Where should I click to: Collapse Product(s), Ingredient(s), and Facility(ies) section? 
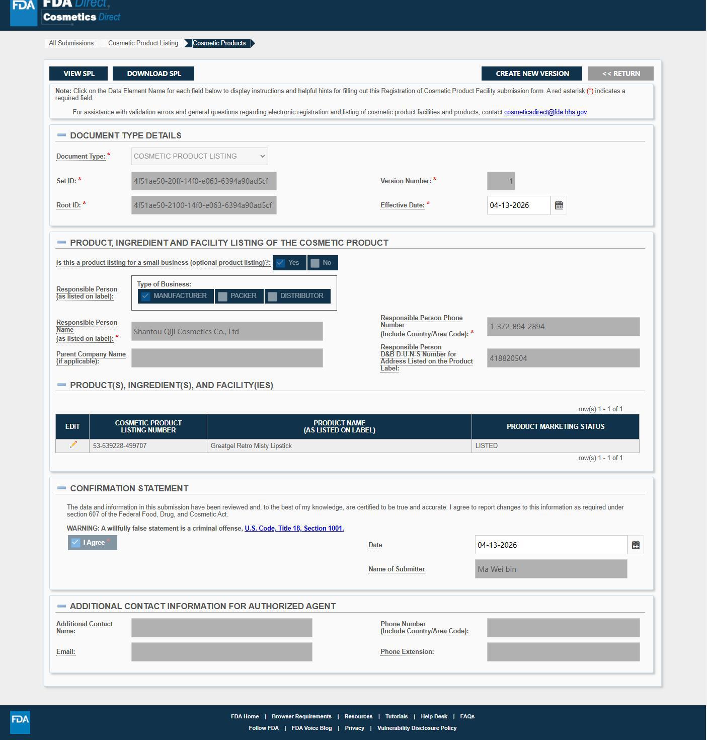(x=62, y=385)
